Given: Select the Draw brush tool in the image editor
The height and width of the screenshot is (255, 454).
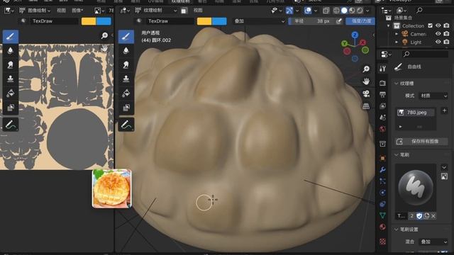Looking at the screenshot, I should click(x=11, y=36).
